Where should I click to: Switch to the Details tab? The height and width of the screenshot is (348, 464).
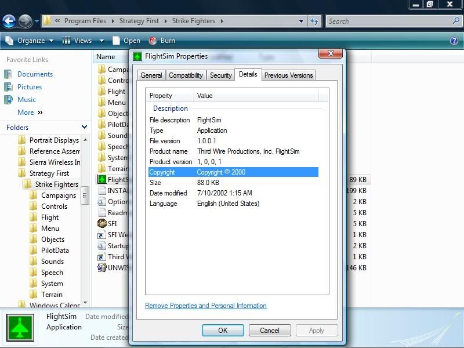(248, 74)
